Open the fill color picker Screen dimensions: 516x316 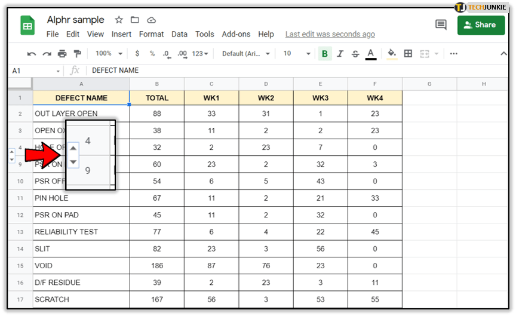point(392,54)
